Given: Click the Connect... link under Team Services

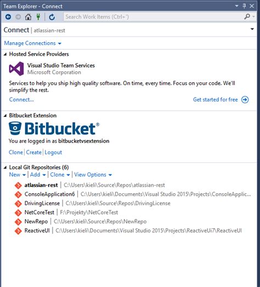Looking at the screenshot, I should pos(21,99).
